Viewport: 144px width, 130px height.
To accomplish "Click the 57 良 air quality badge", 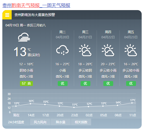I will tap(26, 83).
